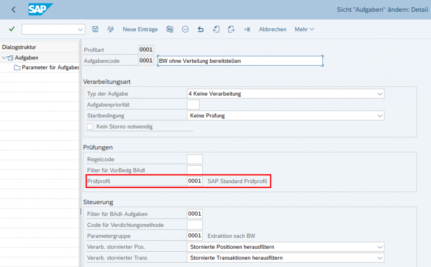Open the Verarb. stornierter Trans dropdown
431x267 pixels.
tap(380, 258)
